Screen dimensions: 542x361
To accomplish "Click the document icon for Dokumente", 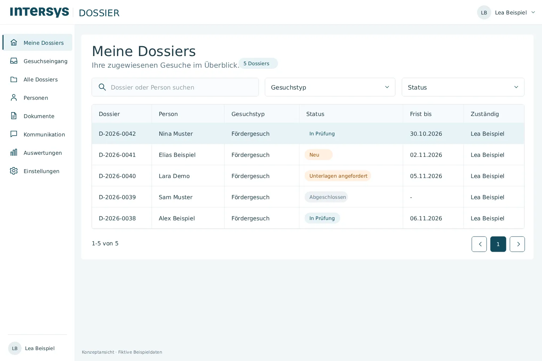I will pyautogui.click(x=14, y=116).
